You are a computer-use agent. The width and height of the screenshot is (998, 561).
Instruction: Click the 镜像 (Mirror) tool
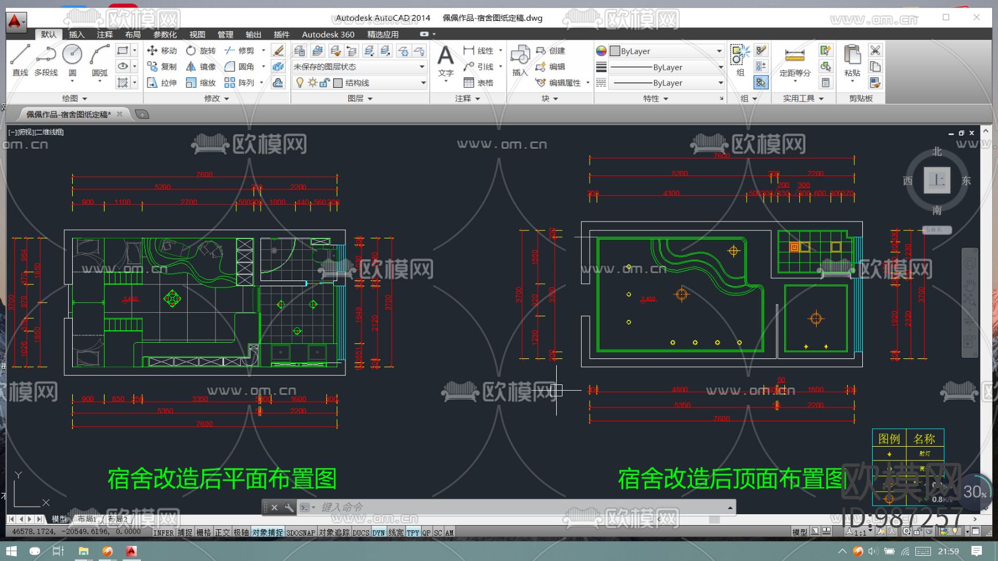coord(201,67)
